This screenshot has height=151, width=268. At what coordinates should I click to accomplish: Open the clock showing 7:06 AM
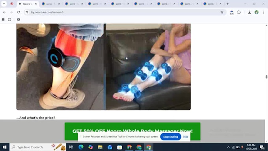point(251,147)
